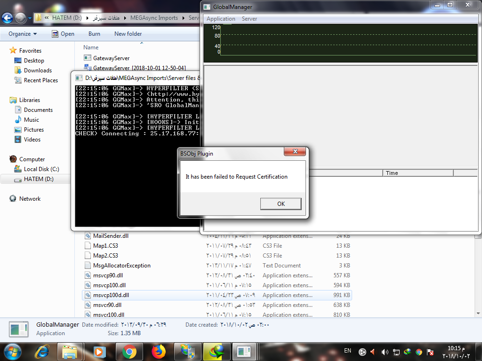Open the Application menu in GlobalManager

click(x=221, y=19)
